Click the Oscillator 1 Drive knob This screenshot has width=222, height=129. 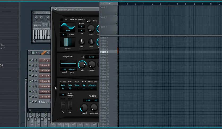tap(89, 21)
